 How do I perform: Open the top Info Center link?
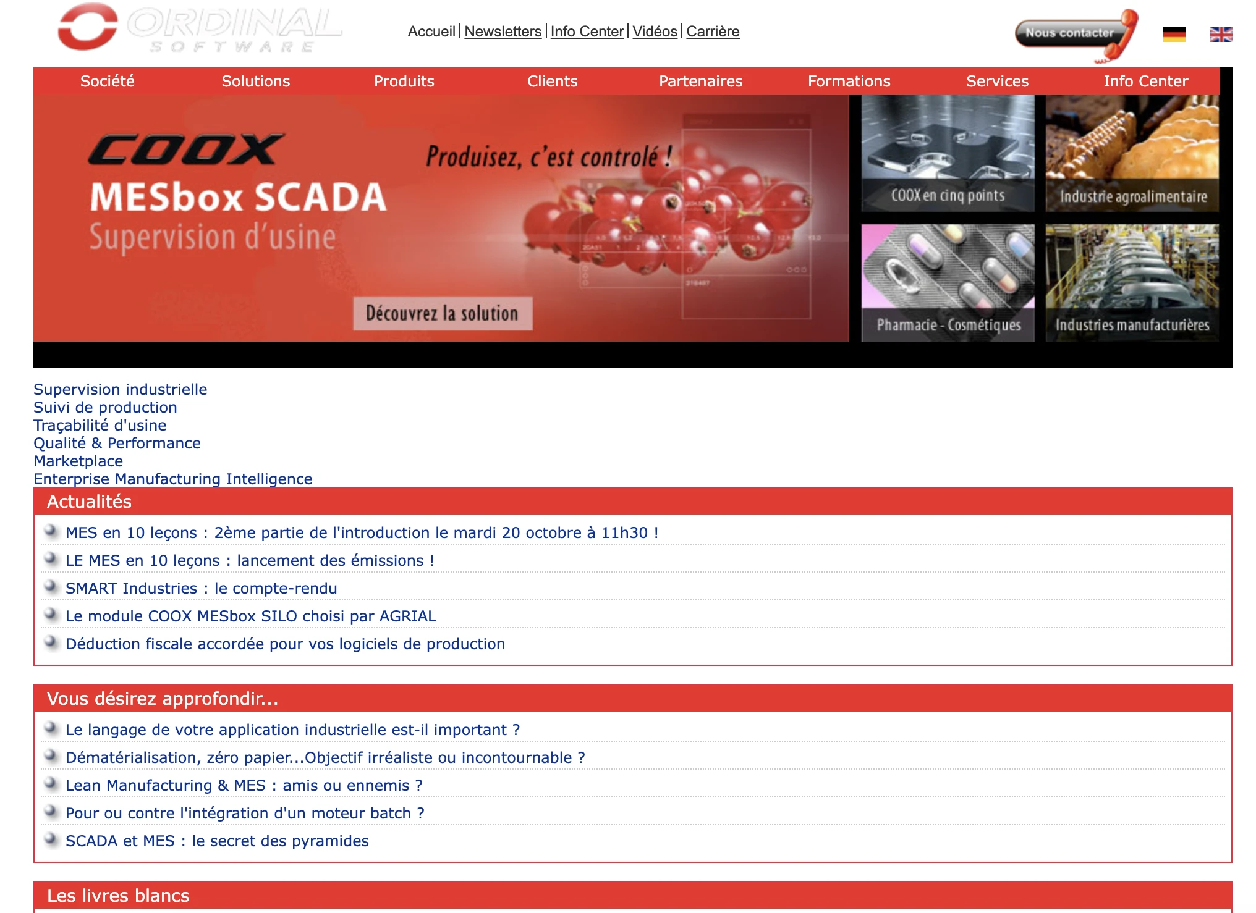click(587, 32)
